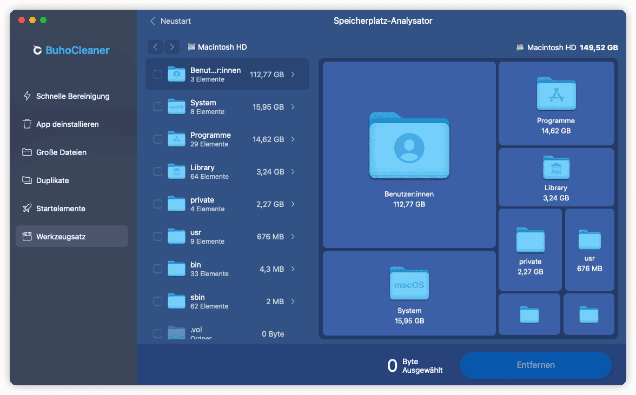Click the Macintosh HD breadcrumb label
Image resolution: width=636 pixels, height=395 pixels.
tap(222, 47)
